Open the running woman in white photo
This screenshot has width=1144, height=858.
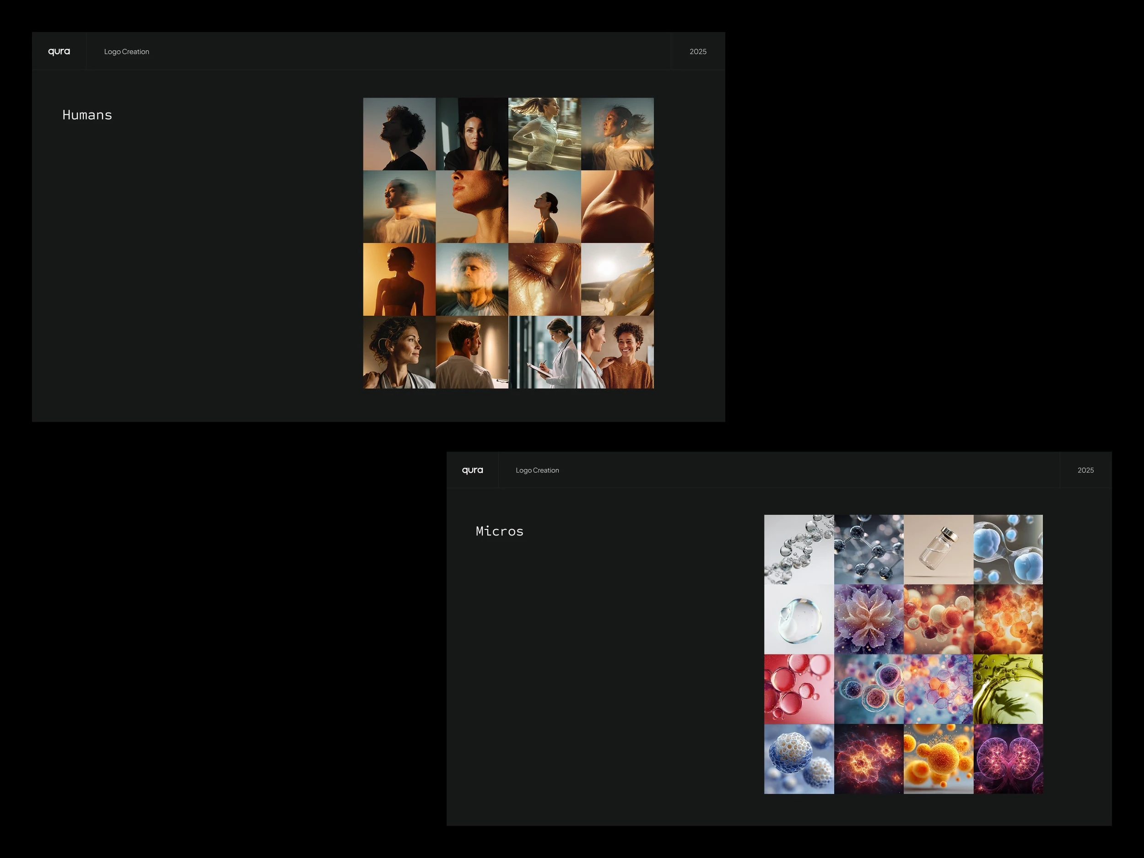(x=544, y=134)
